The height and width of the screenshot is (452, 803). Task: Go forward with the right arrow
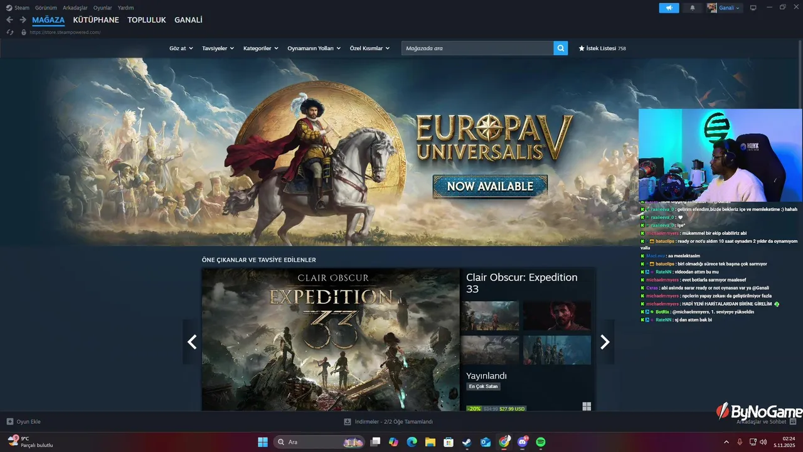pos(23,20)
